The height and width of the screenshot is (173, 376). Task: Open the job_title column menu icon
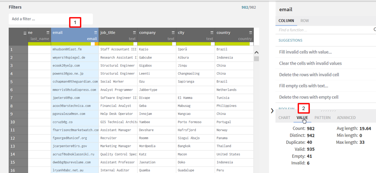[x=134, y=33]
